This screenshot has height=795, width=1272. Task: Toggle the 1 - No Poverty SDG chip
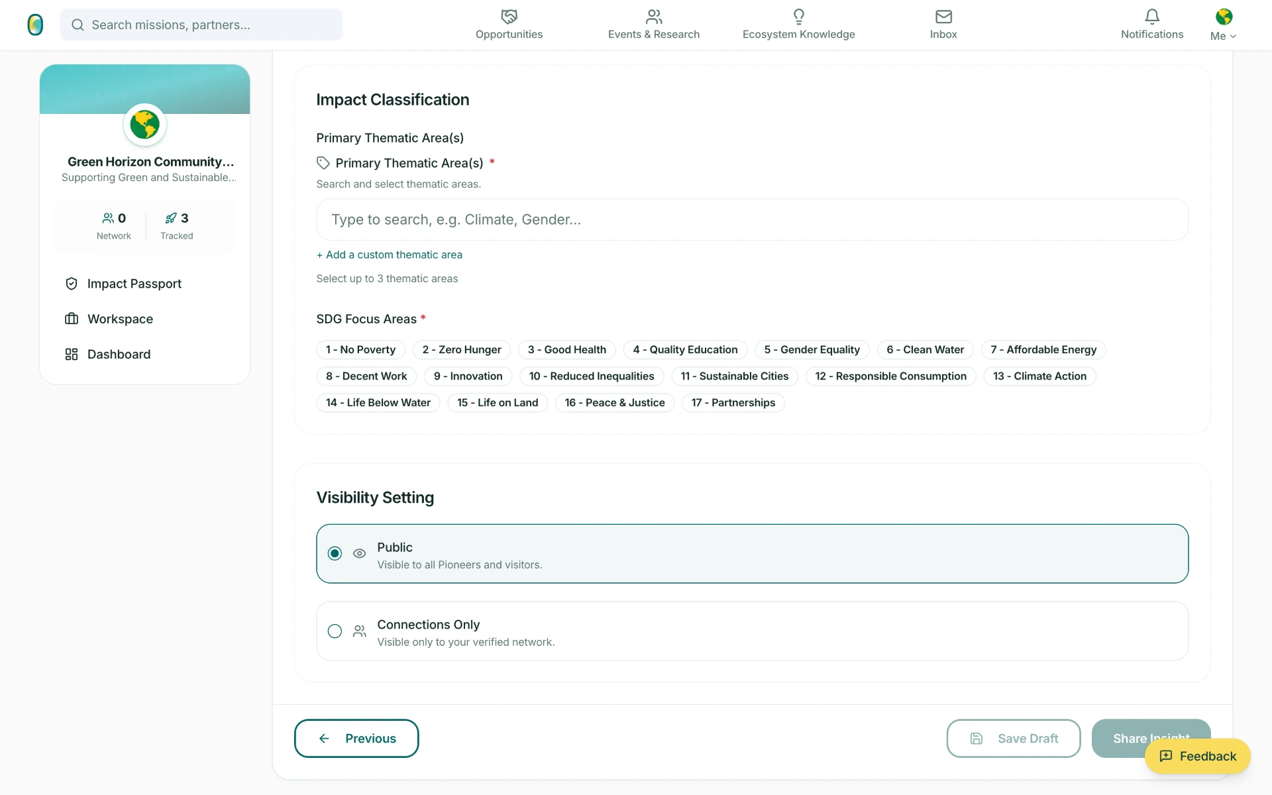[360, 350]
